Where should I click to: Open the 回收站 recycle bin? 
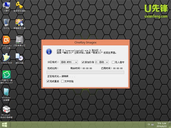(6, 24)
